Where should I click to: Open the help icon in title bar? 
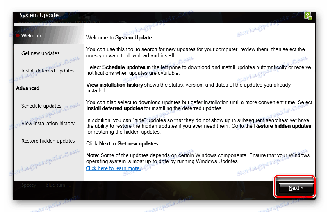[x=308, y=16]
